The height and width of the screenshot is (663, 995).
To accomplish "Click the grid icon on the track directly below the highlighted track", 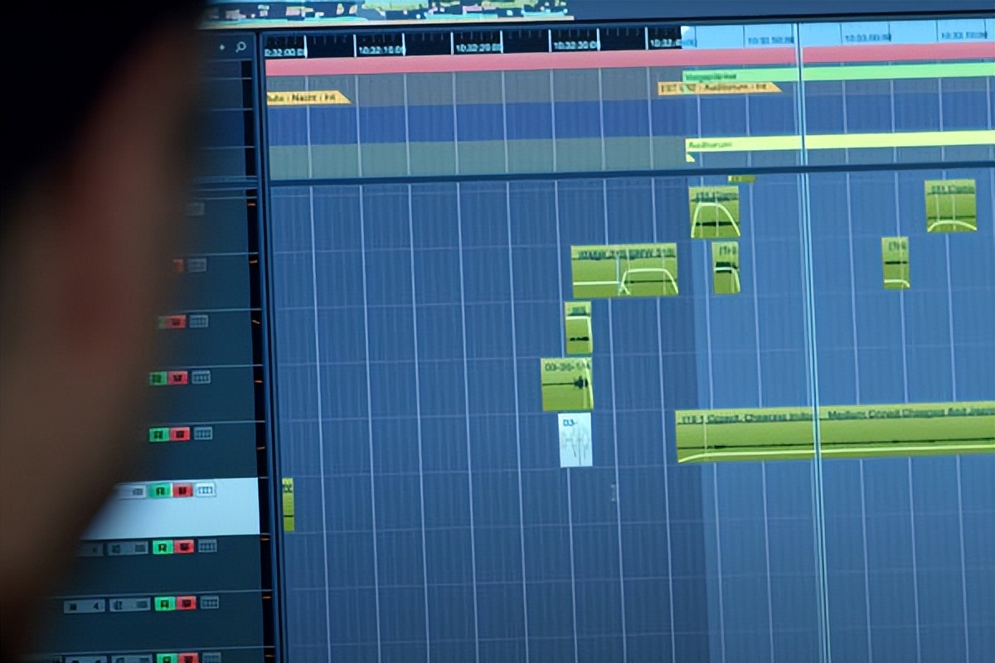I will click(x=206, y=545).
